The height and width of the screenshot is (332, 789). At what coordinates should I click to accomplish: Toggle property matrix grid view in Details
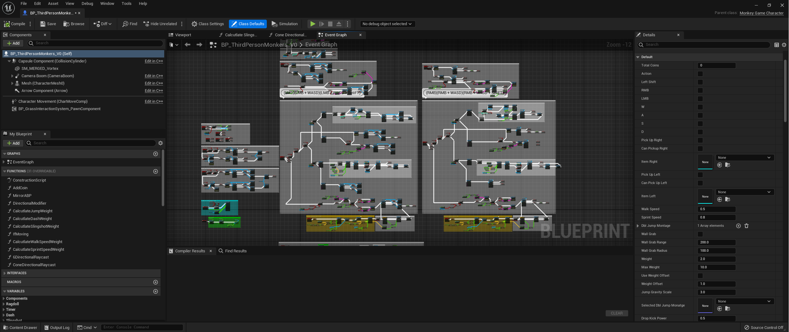pos(777,45)
